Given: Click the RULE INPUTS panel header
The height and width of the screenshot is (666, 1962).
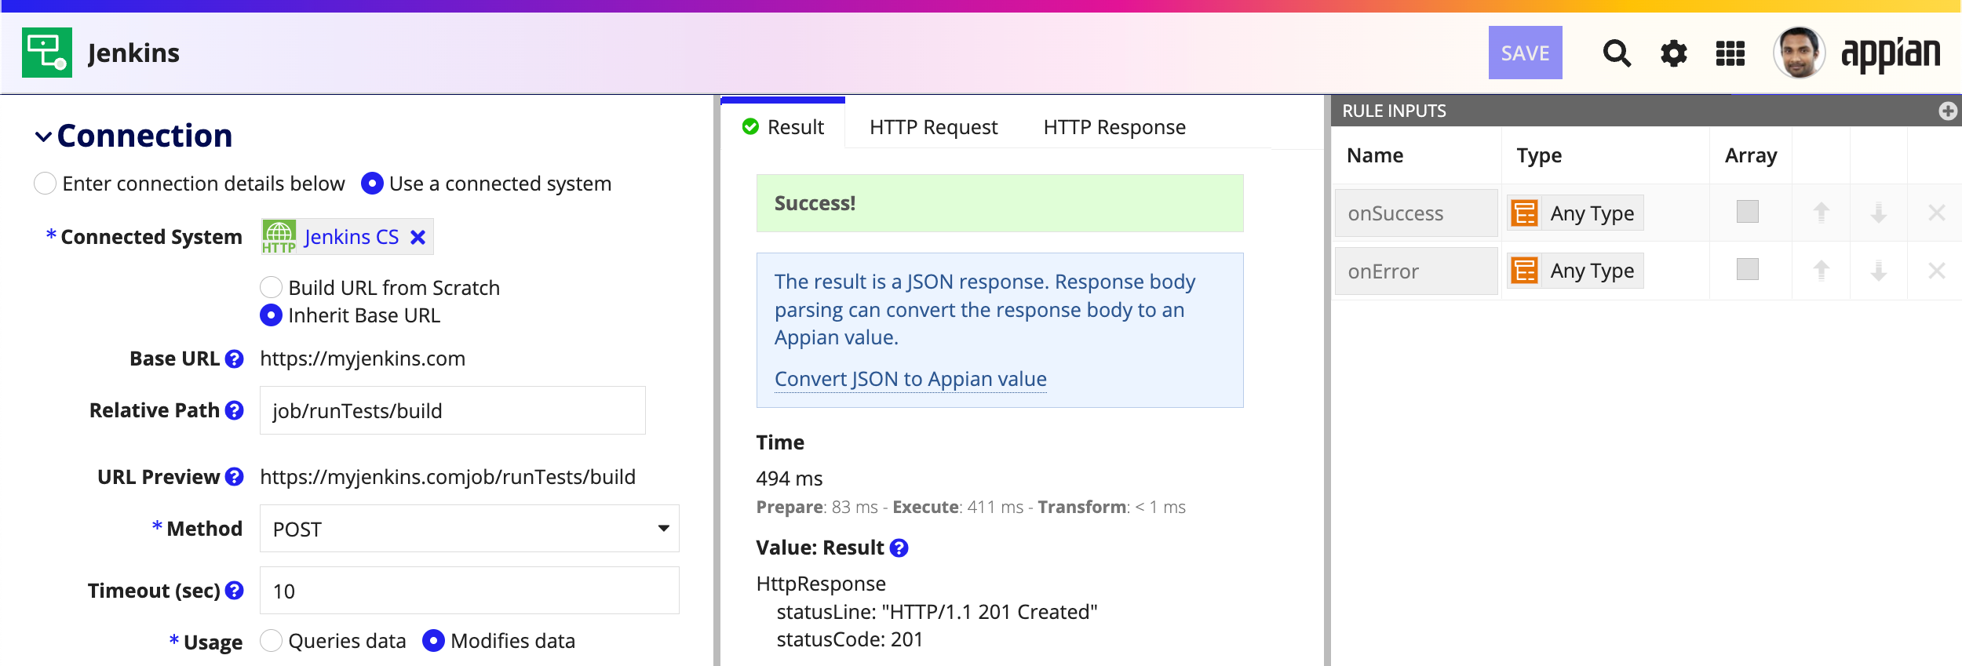Looking at the screenshot, I should tap(1646, 111).
